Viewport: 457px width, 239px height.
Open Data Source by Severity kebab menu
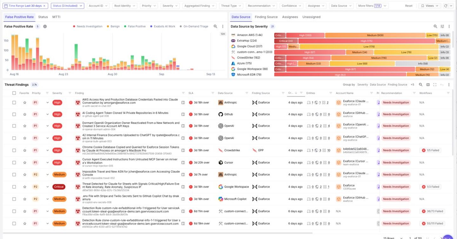(x=449, y=27)
